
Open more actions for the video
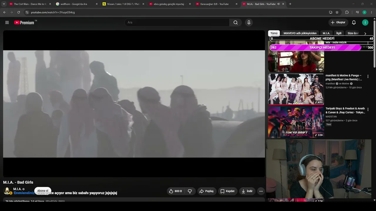tap(261, 191)
